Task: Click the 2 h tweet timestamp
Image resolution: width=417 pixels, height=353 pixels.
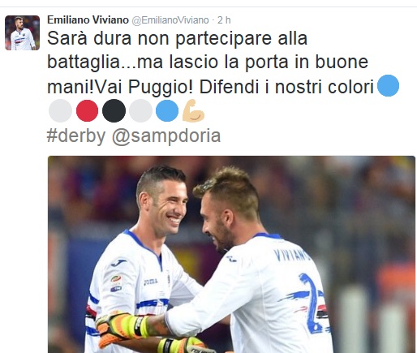Action: (224, 20)
